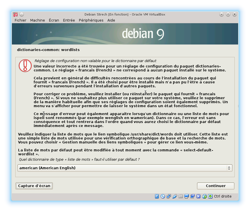The image size is (250, 212).
Task: Click the USB devices status icon
Action: 174,196
